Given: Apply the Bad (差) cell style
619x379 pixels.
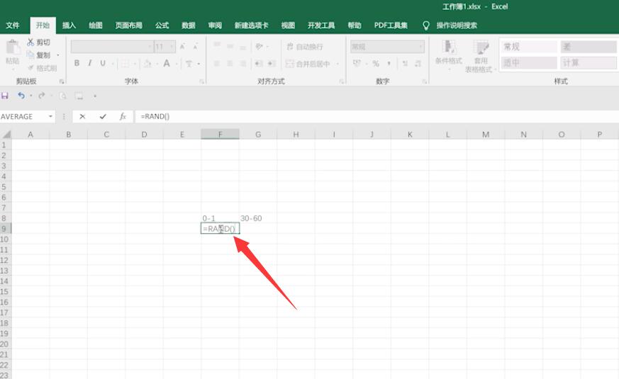Looking at the screenshot, I should click(589, 47).
